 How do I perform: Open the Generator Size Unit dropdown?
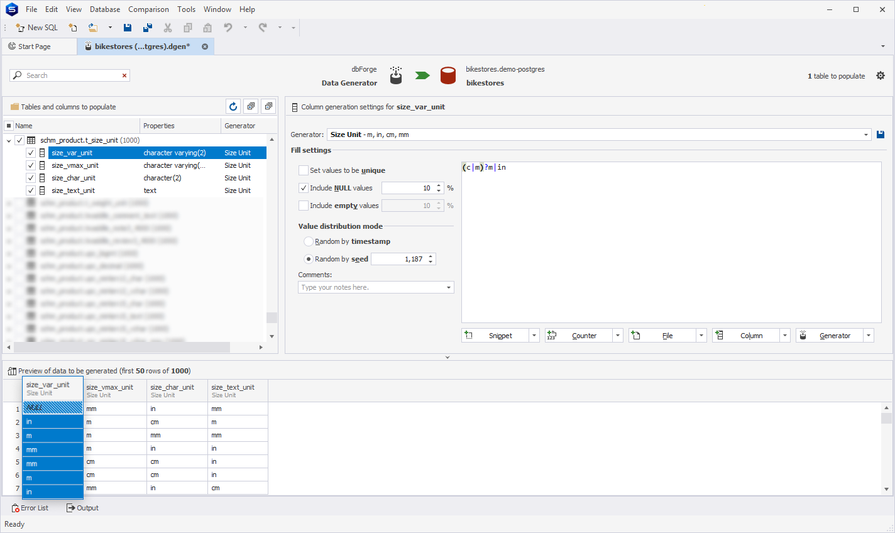click(x=866, y=135)
